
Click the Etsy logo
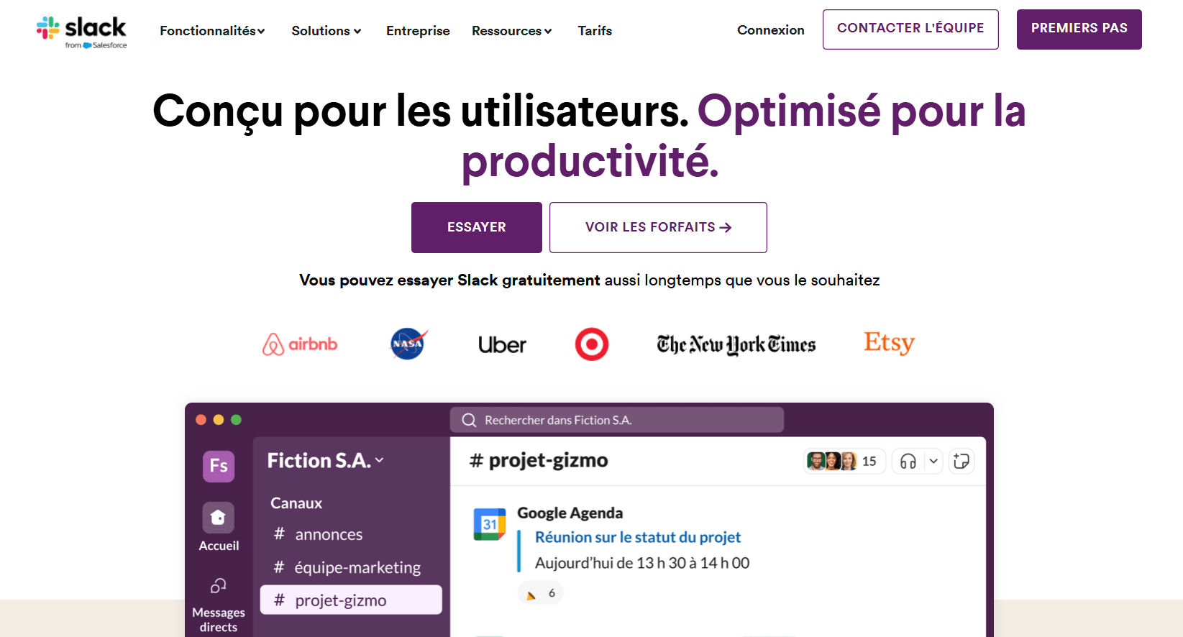[889, 343]
